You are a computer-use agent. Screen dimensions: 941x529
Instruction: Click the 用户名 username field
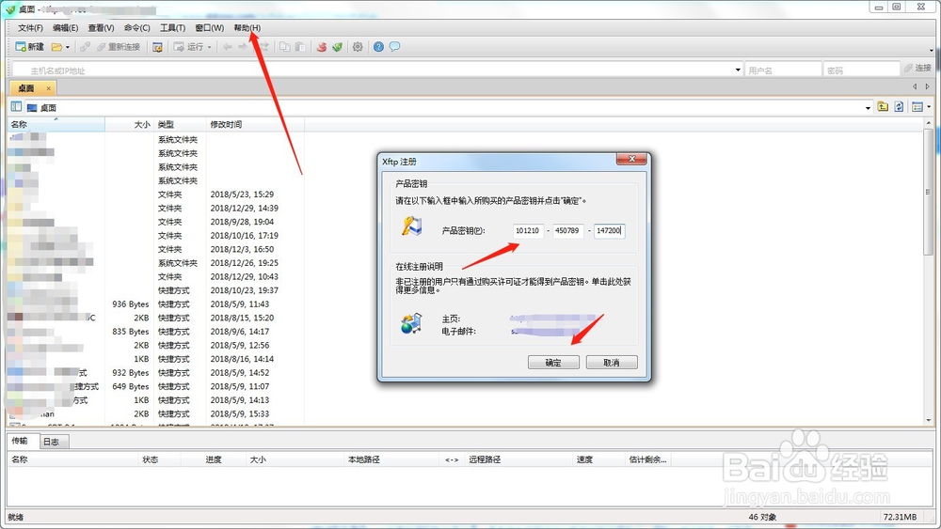783,70
